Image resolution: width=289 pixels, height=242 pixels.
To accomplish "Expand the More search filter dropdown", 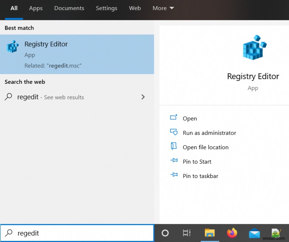I will (x=163, y=8).
